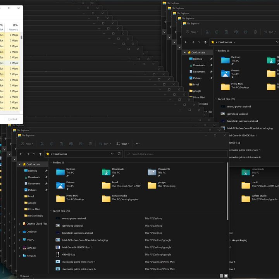
Task: Open New dropdown in upper-right File Explorer
Action: (192, 32)
